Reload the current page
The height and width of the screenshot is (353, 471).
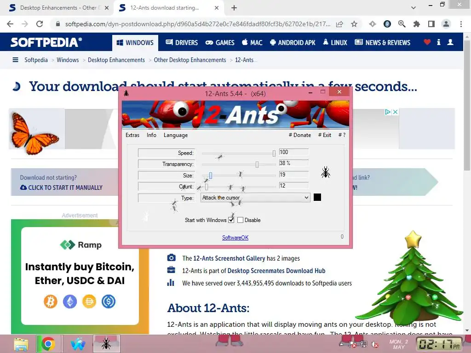40,24
